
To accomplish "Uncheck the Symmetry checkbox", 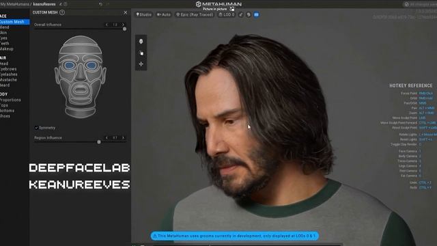I will click(36, 128).
